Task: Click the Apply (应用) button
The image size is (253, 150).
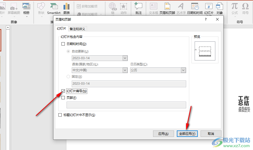Action: 163,134
